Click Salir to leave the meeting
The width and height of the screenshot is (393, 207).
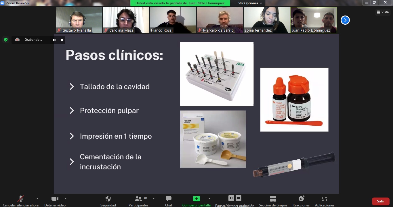tap(380, 201)
